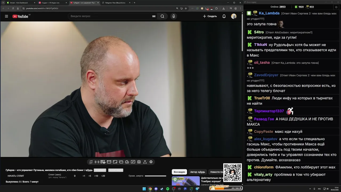341x192 pixels.
Task: Open TrueSpec Cables video thumbnail
Action: (x=186, y=181)
